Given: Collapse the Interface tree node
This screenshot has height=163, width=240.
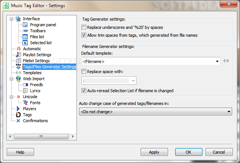Looking at the screenshot, I should [x=12, y=19].
